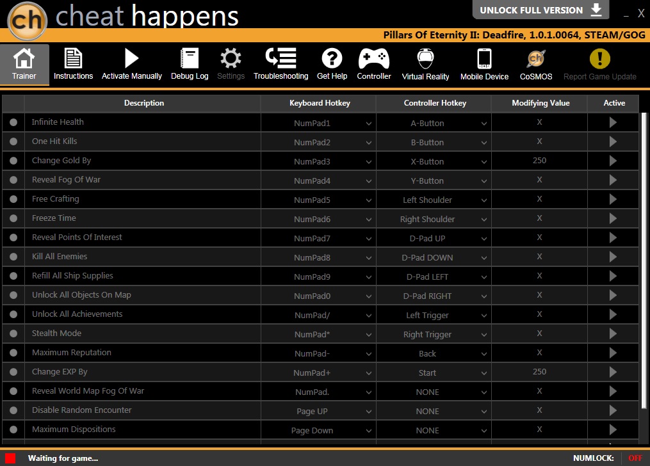
Task: Activate Refill All Ship Supplies arrow
Action: click(x=613, y=276)
